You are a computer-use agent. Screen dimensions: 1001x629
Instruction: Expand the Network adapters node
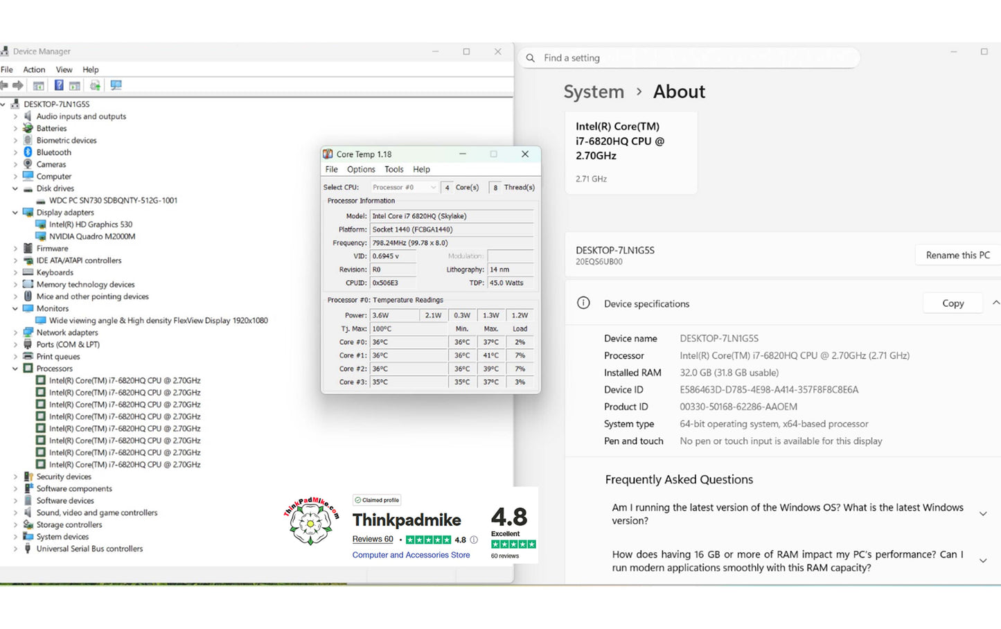click(x=15, y=333)
